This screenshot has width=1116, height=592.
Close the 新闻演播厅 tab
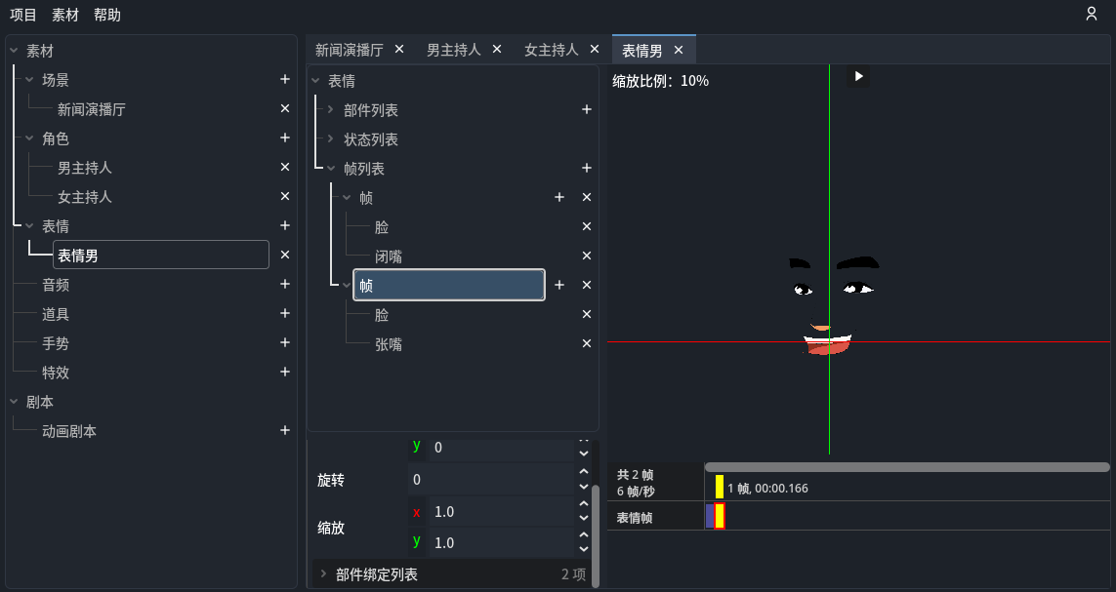398,50
